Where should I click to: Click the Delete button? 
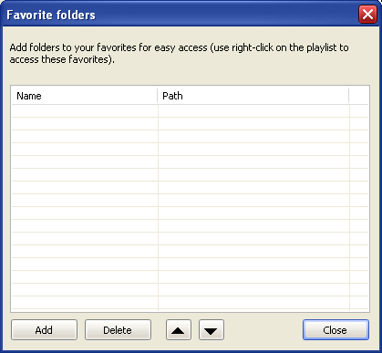(118, 330)
